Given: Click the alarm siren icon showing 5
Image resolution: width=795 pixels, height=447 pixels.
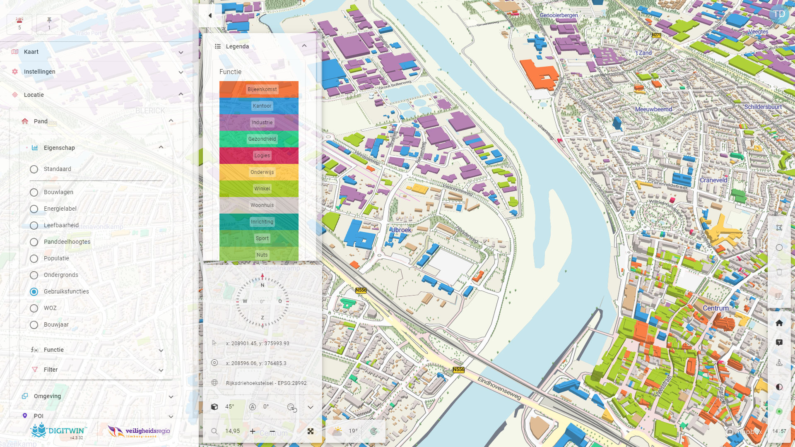Looking at the screenshot, I should click(x=19, y=24).
